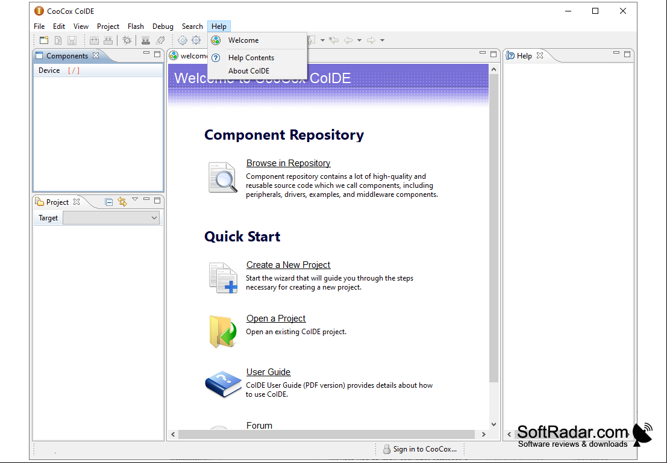The height and width of the screenshot is (463, 667).
Task: Select the Help panel tab
Action: click(x=524, y=56)
